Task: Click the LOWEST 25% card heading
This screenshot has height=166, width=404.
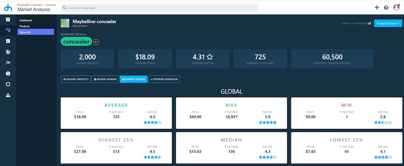Action: pyautogui.click(x=347, y=140)
